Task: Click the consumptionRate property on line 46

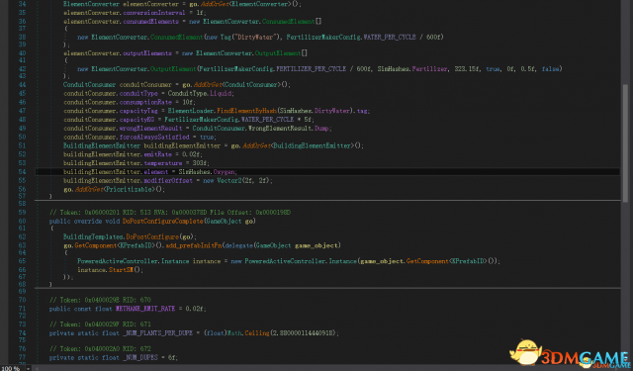Action: (145, 103)
